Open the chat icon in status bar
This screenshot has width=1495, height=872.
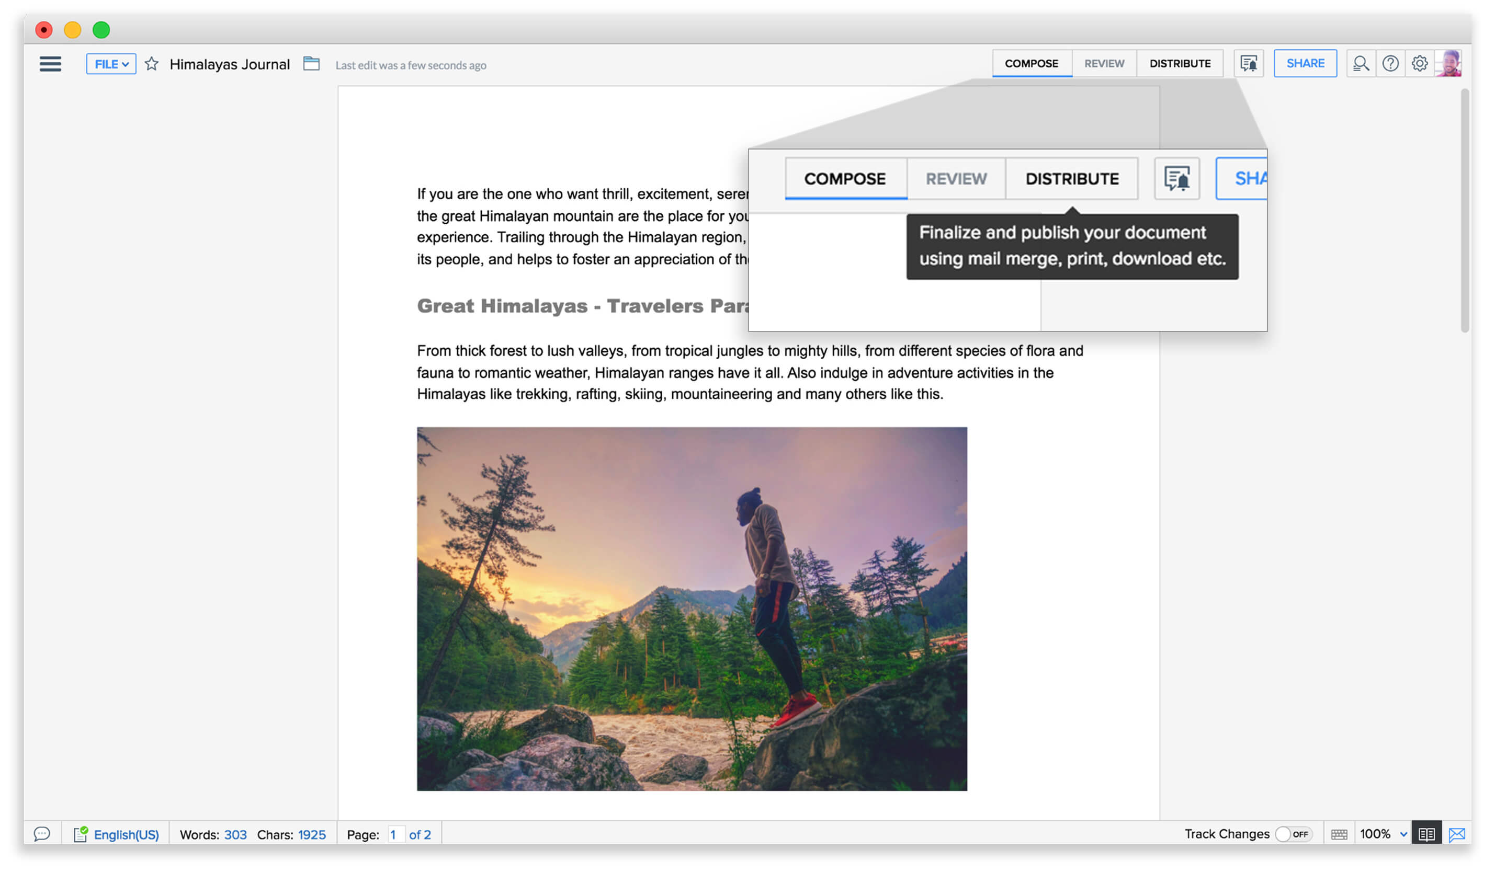point(42,834)
